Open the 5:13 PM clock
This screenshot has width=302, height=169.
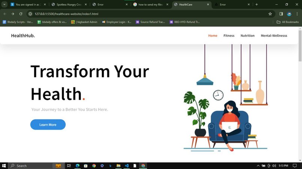click(x=283, y=166)
